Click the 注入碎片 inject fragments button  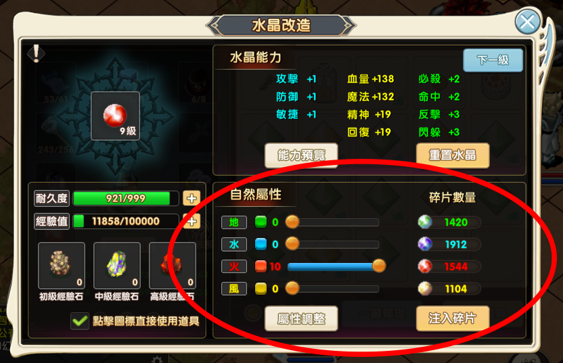(x=453, y=318)
